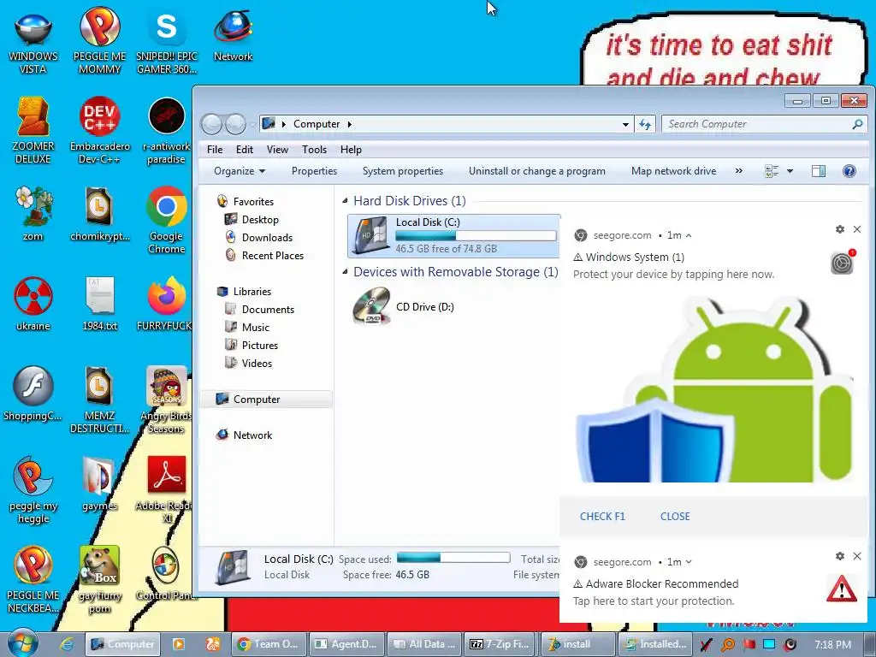This screenshot has width=876, height=657.
Task: Click the Windows Start button
Action: [x=21, y=643]
